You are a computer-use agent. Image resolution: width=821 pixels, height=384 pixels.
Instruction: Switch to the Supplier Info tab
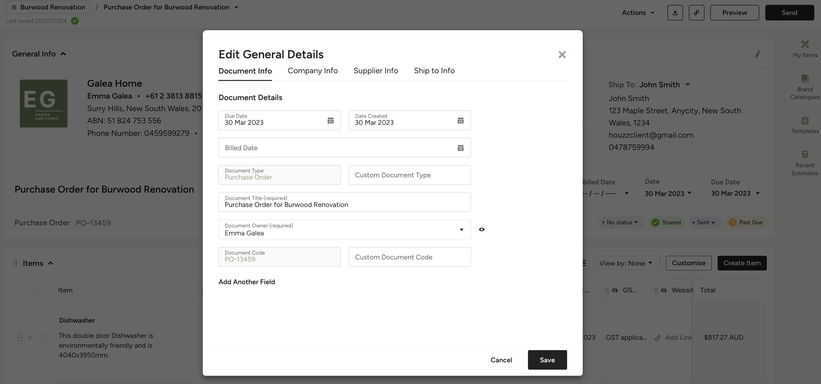(376, 71)
